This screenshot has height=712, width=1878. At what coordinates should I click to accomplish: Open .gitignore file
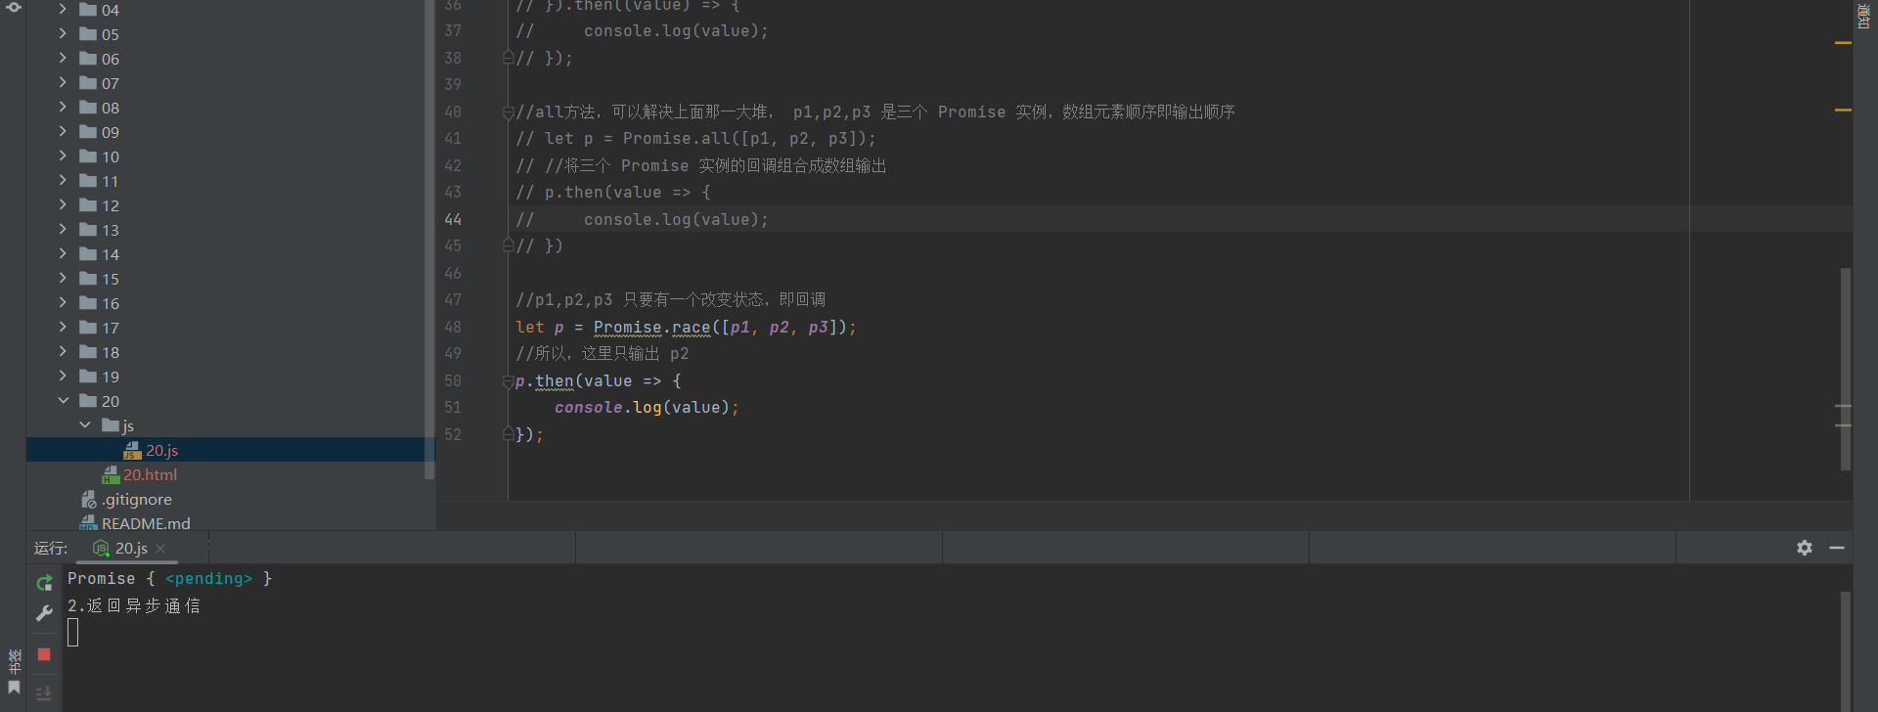tap(127, 499)
